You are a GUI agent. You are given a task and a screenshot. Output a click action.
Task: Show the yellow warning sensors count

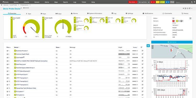point(158,2)
